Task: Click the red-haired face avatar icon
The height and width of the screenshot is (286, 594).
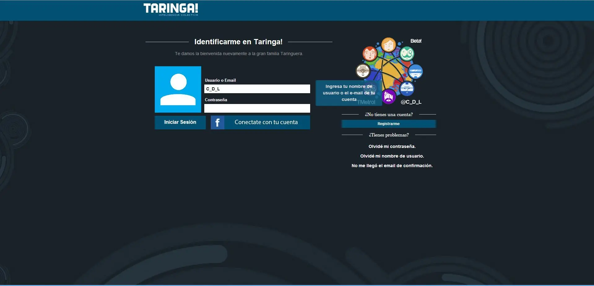Action: [x=370, y=54]
